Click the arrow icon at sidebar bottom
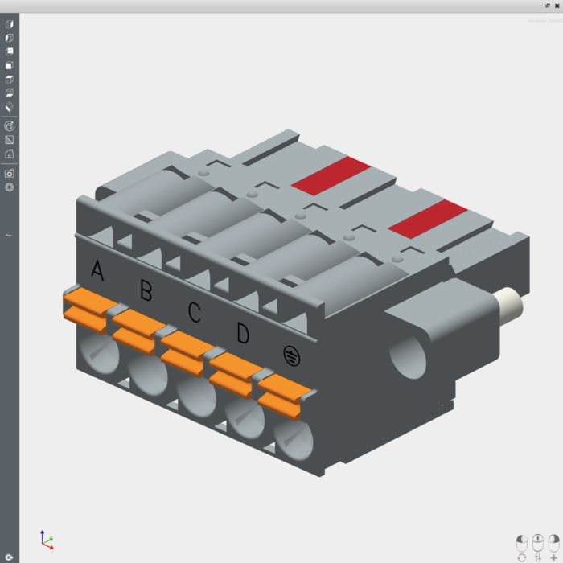Viewport: 563px width, 563px height. [10, 556]
